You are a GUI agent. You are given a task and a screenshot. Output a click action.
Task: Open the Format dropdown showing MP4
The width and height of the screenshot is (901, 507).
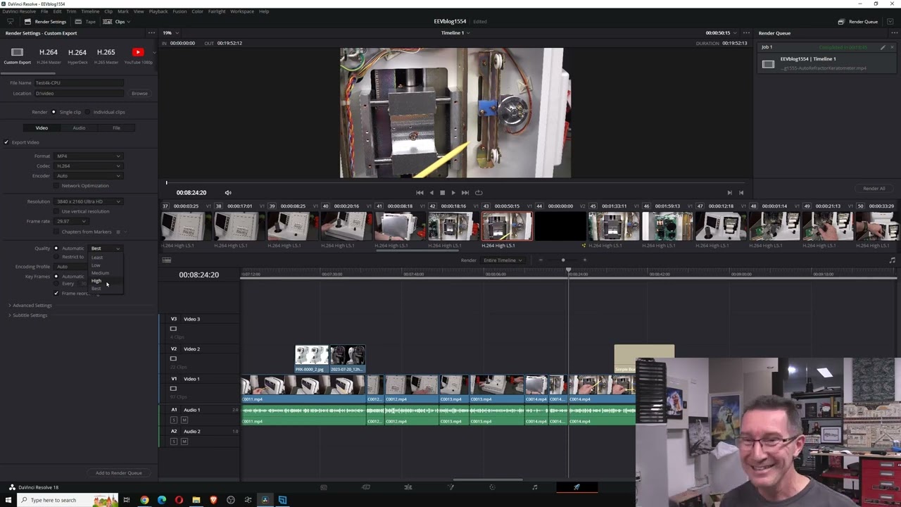(88, 156)
